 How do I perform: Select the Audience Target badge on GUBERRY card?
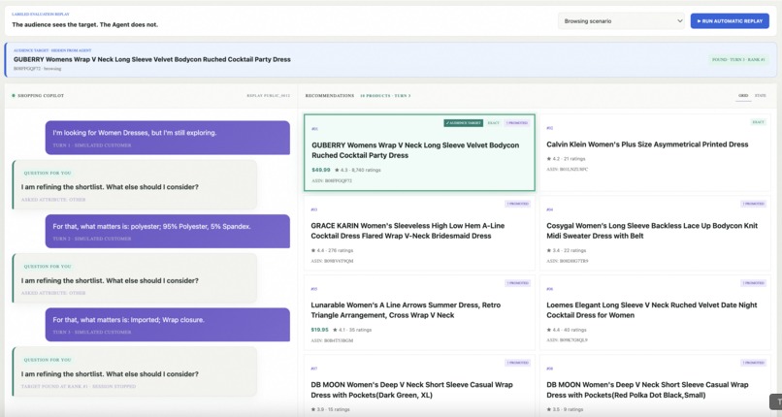pos(464,123)
